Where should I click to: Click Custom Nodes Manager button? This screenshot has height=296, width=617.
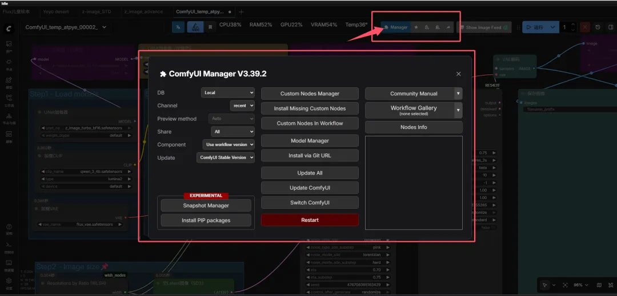310,94
